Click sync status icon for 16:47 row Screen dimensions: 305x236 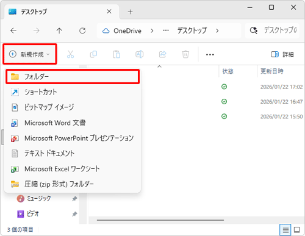coord(224,101)
